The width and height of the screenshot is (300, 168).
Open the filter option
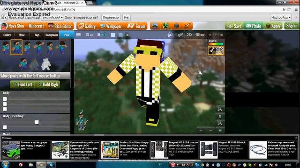(200, 35)
